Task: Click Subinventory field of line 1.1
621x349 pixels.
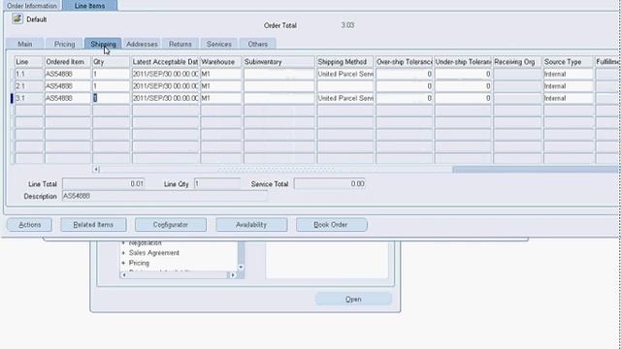Action: 279,74
